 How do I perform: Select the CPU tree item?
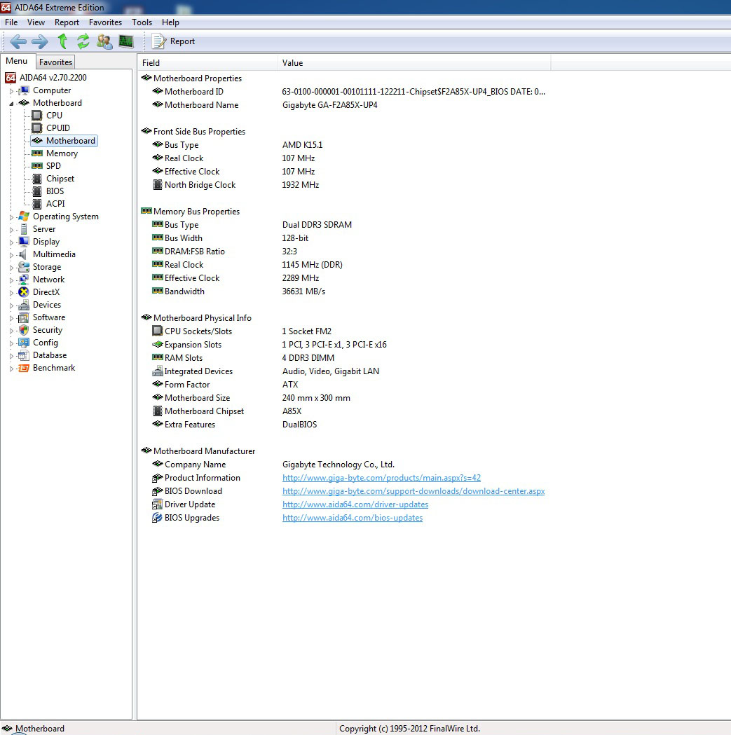54,116
